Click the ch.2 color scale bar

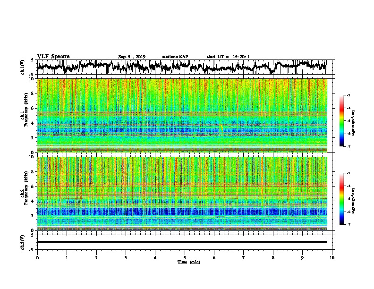[x=342, y=199]
